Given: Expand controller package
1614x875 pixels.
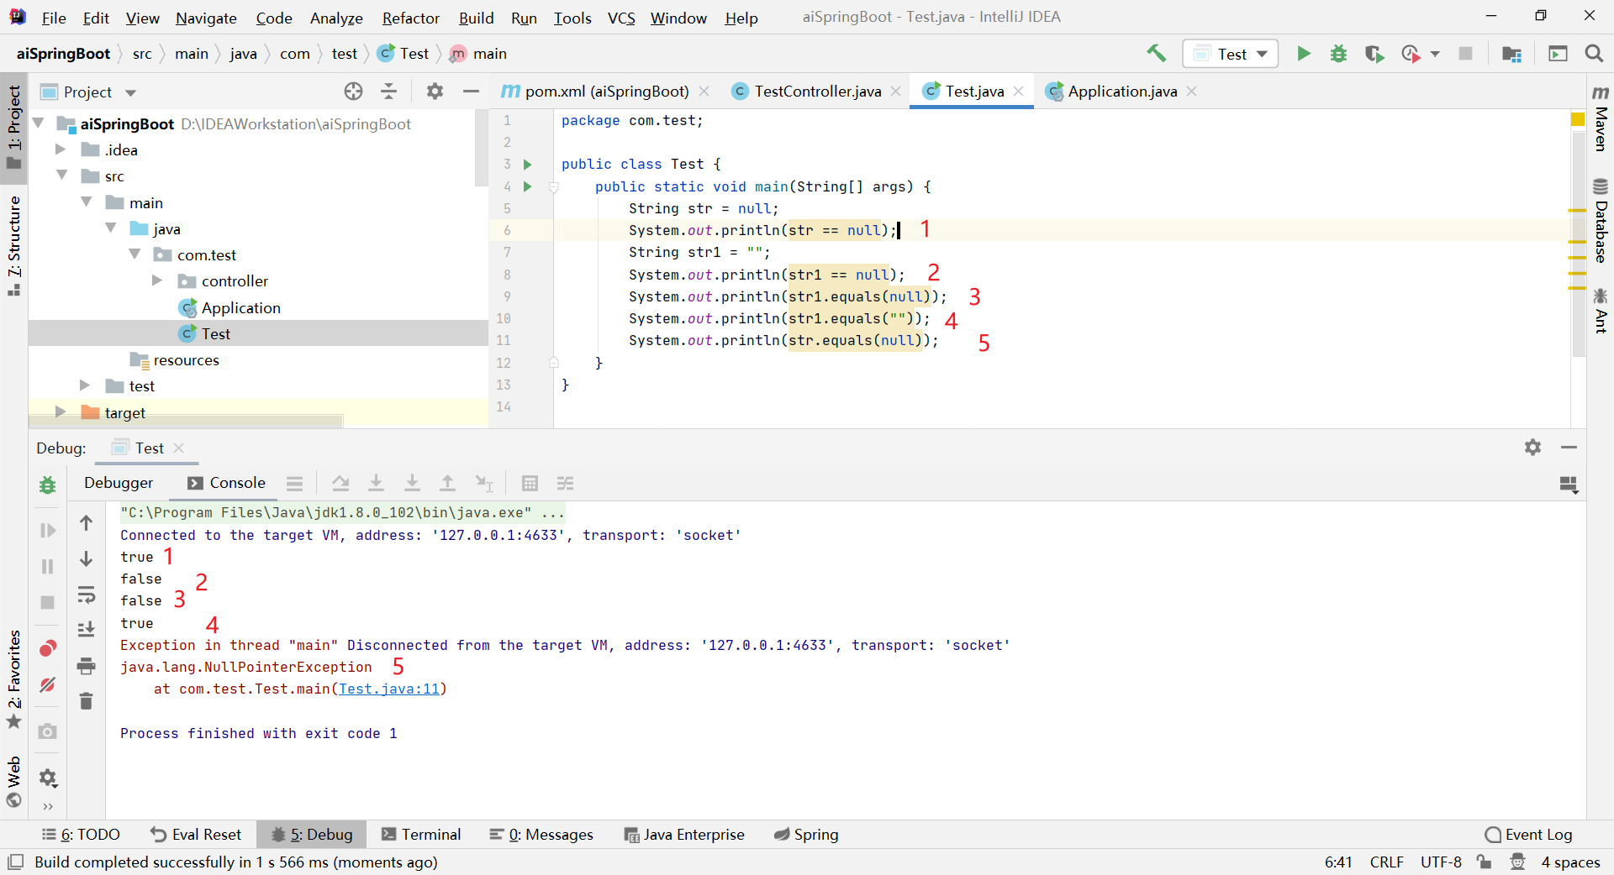Looking at the screenshot, I should point(157,280).
